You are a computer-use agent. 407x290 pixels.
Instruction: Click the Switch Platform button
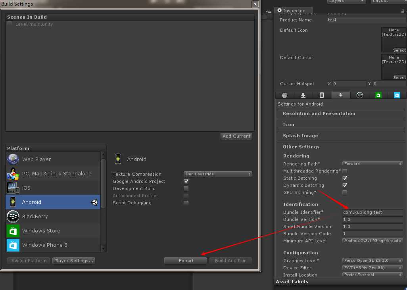[x=29, y=261]
